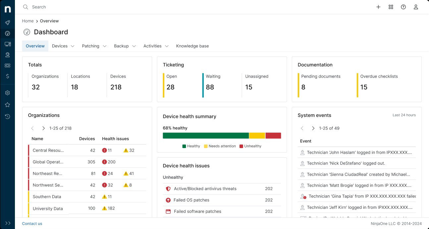Click the yellow segment of device health bar
Screen dimensions: 429x229
(256, 135)
